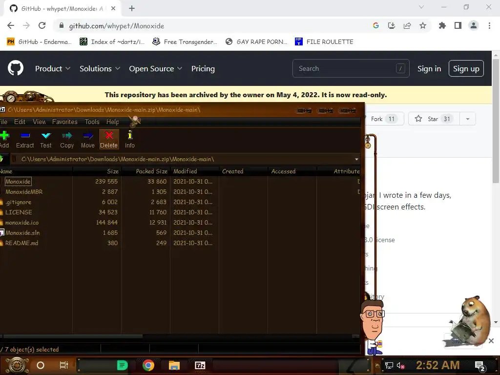The height and width of the screenshot is (375, 500).
Task: Open Chrome profile avatar icon
Action: [474, 25]
